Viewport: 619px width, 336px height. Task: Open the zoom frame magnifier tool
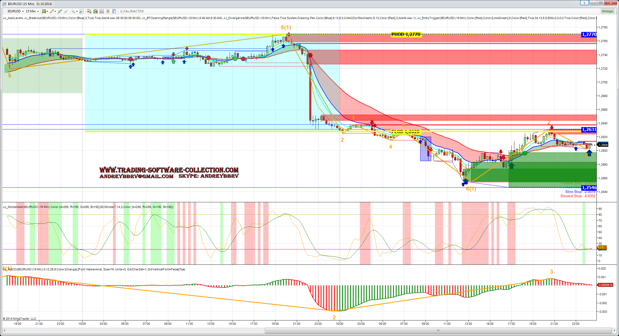click(x=82, y=11)
